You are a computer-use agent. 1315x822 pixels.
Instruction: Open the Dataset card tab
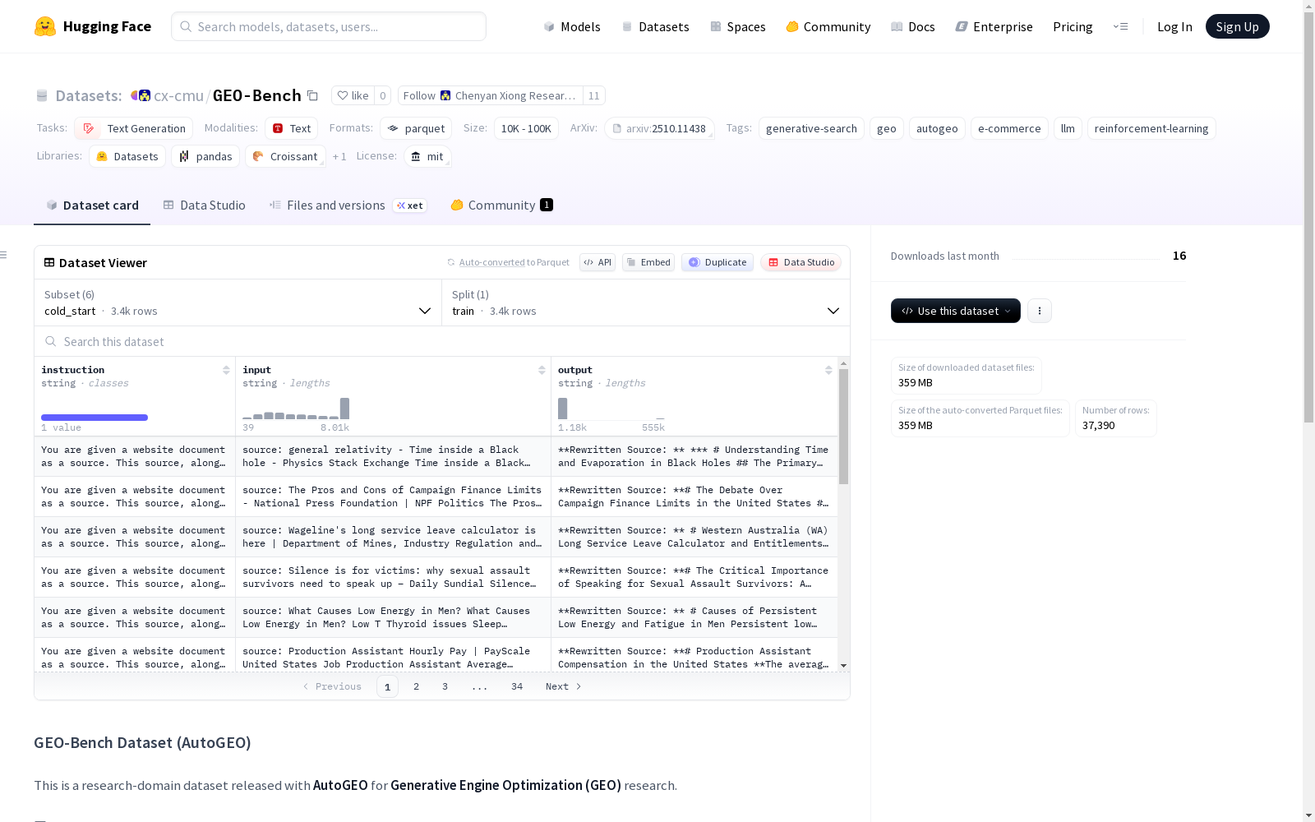(92, 205)
